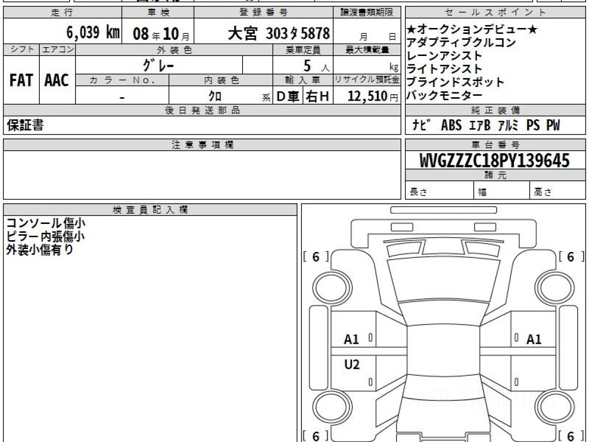Select the ライトアシスト sales point
The width and height of the screenshot is (589, 442).
pos(445,69)
